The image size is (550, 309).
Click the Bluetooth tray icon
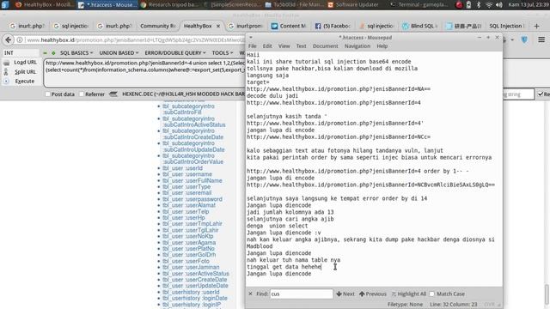pos(479,5)
